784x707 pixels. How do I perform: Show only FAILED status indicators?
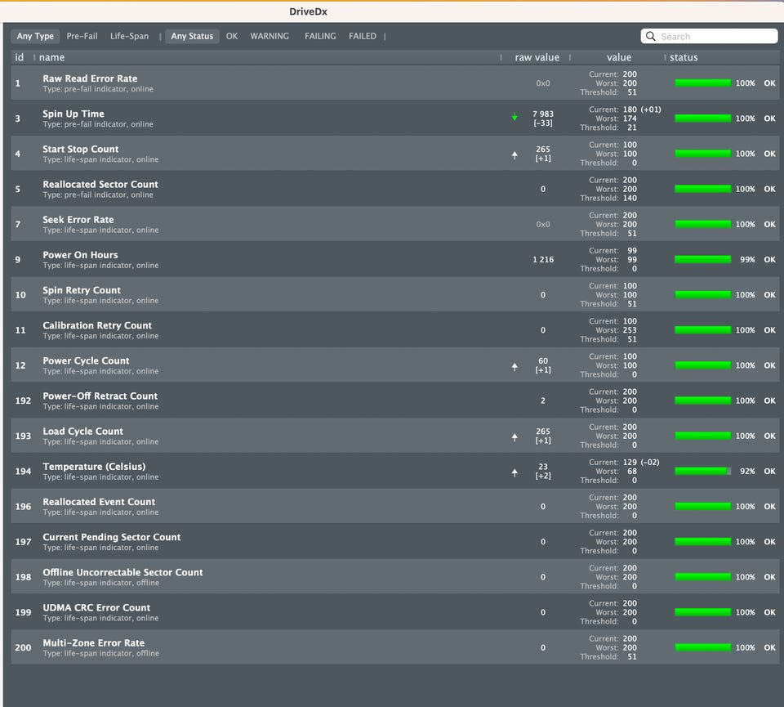[363, 36]
